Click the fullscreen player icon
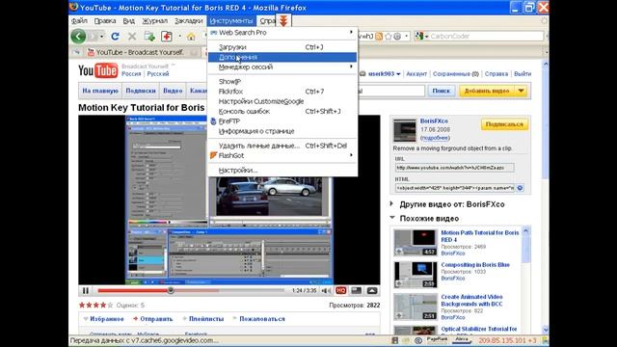This screenshot has height=347, width=617. pos(372,291)
